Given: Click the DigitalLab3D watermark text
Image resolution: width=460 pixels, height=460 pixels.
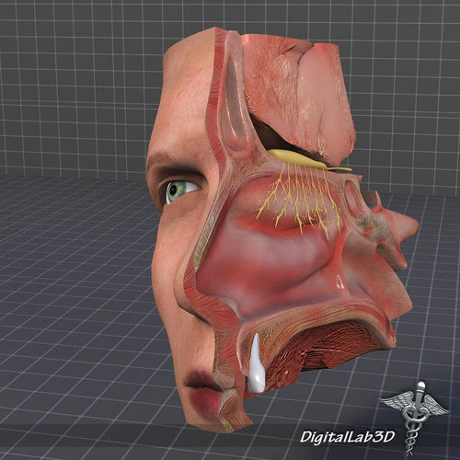Looking at the screenshot, I should [347, 437].
